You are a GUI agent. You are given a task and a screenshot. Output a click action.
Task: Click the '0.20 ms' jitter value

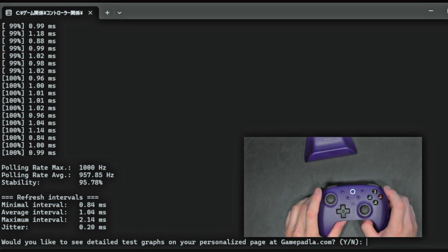pyautogui.click(x=93, y=227)
